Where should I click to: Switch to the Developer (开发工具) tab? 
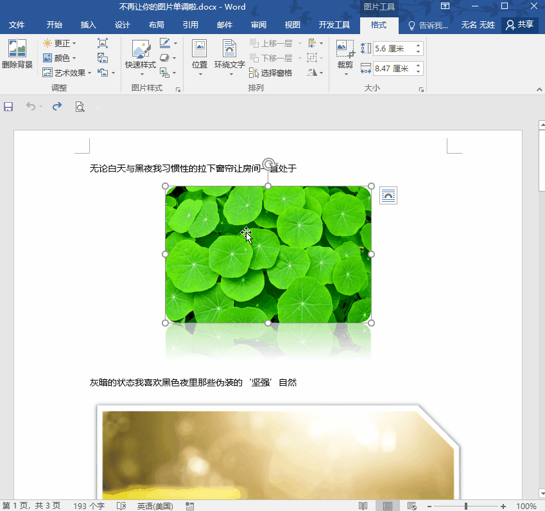click(334, 24)
